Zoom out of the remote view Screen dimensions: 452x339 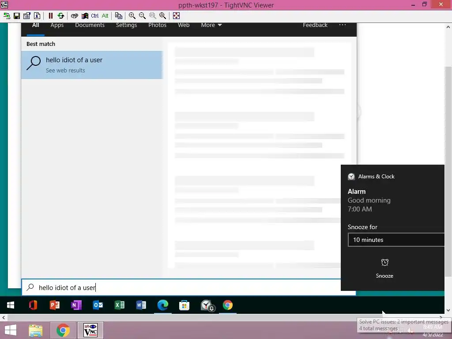point(142,16)
